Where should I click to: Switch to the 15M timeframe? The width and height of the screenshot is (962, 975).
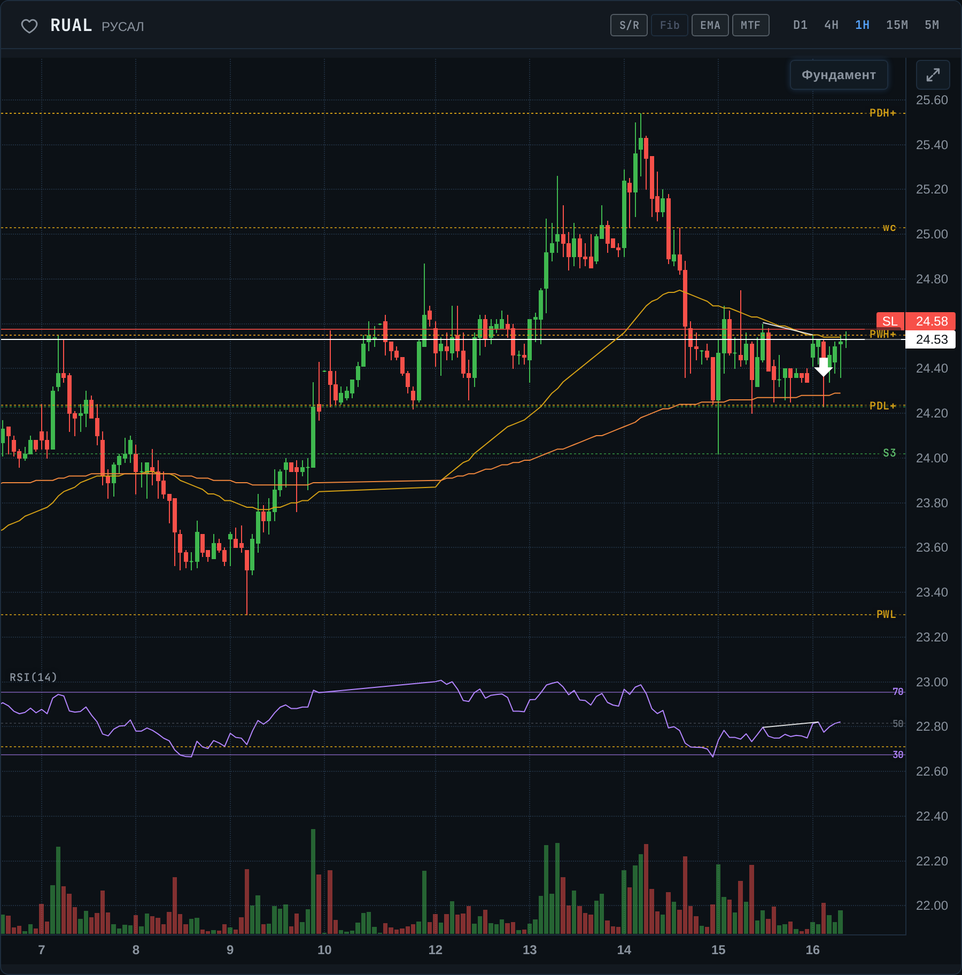897,25
